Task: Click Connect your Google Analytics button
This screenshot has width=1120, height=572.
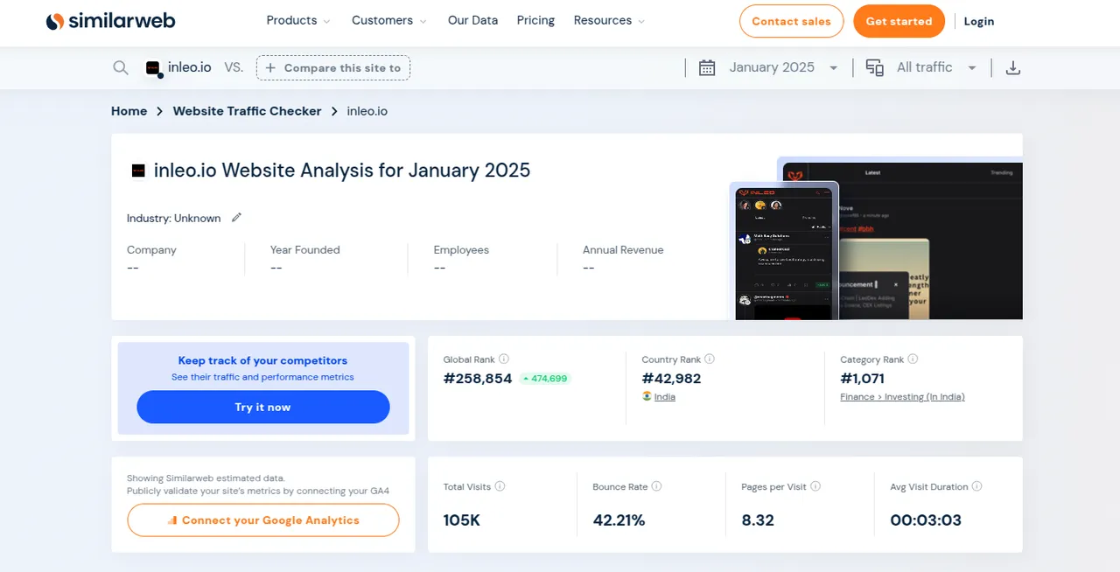Action: pos(262,520)
